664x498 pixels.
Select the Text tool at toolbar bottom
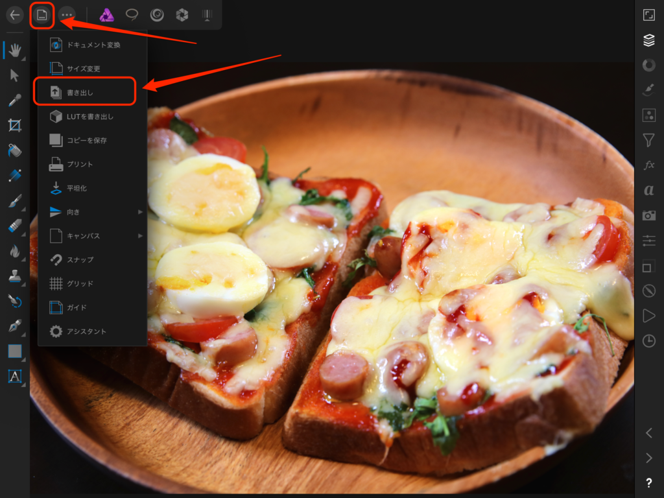pos(14,376)
